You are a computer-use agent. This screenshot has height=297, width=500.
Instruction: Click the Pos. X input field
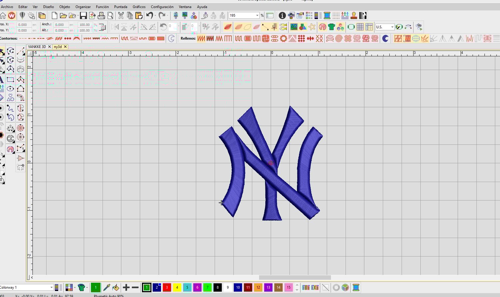click(24, 25)
